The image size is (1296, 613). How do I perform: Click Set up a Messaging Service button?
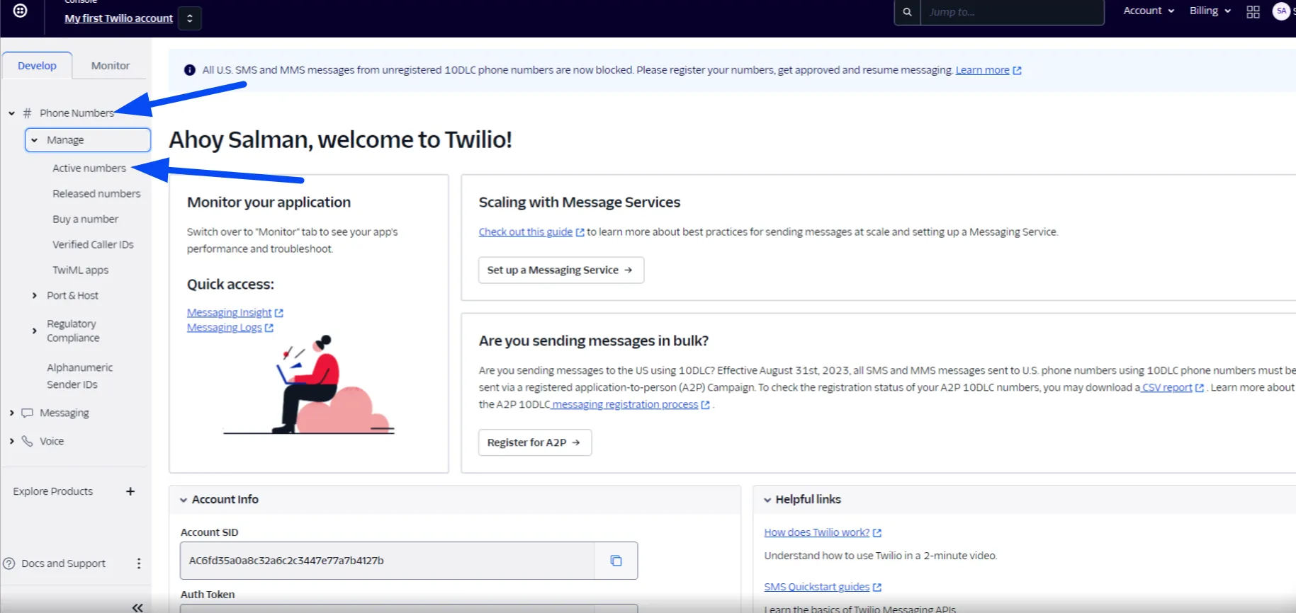coord(561,270)
